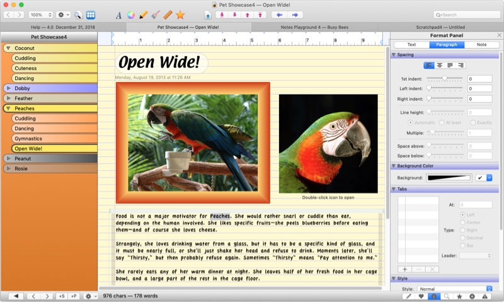Screen dimensions: 504x302
Task: Select Automatic line height radio
Action: [410, 122]
